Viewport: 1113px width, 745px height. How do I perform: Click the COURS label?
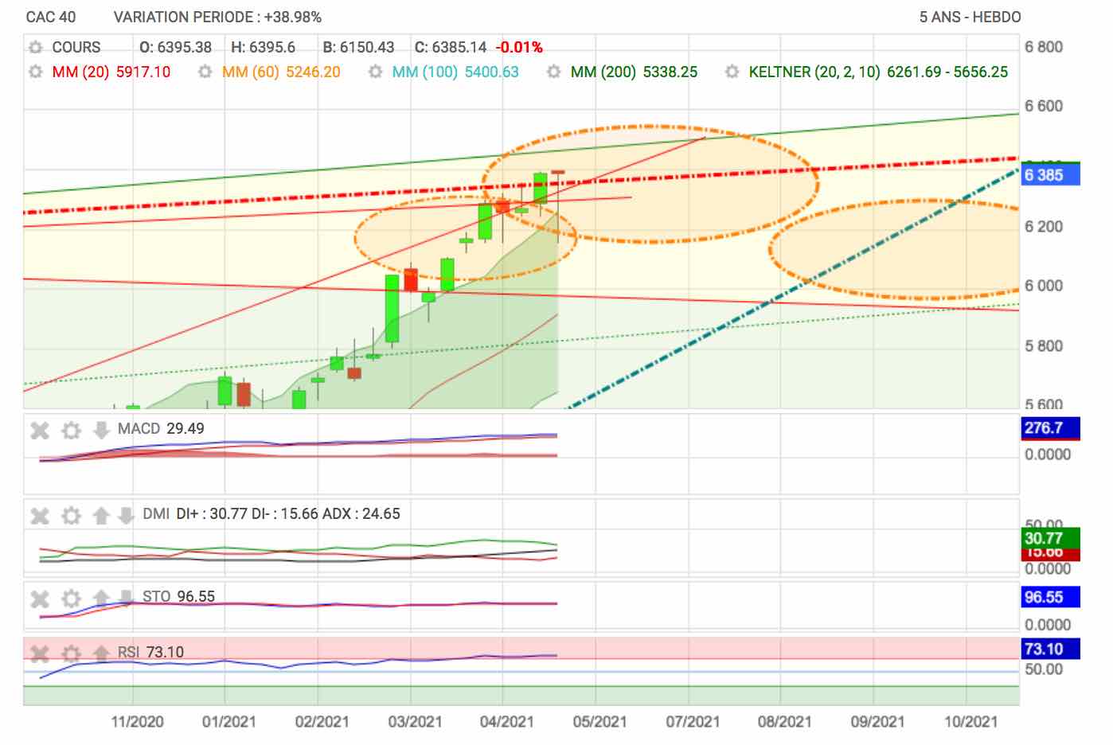[x=76, y=48]
